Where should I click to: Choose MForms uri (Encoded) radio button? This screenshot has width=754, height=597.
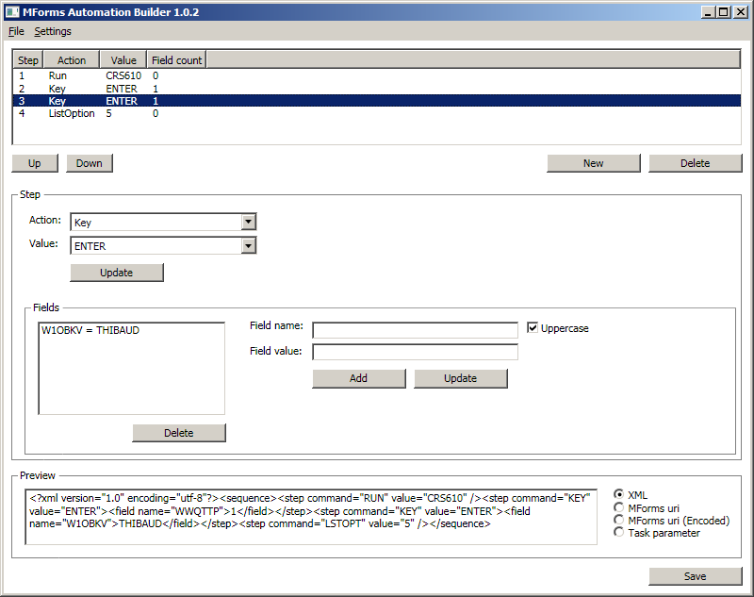click(x=619, y=521)
